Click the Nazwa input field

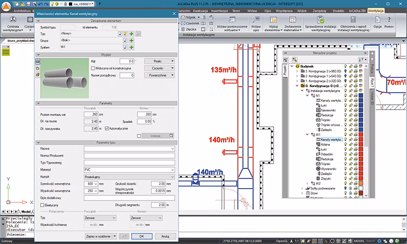pos(129,148)
